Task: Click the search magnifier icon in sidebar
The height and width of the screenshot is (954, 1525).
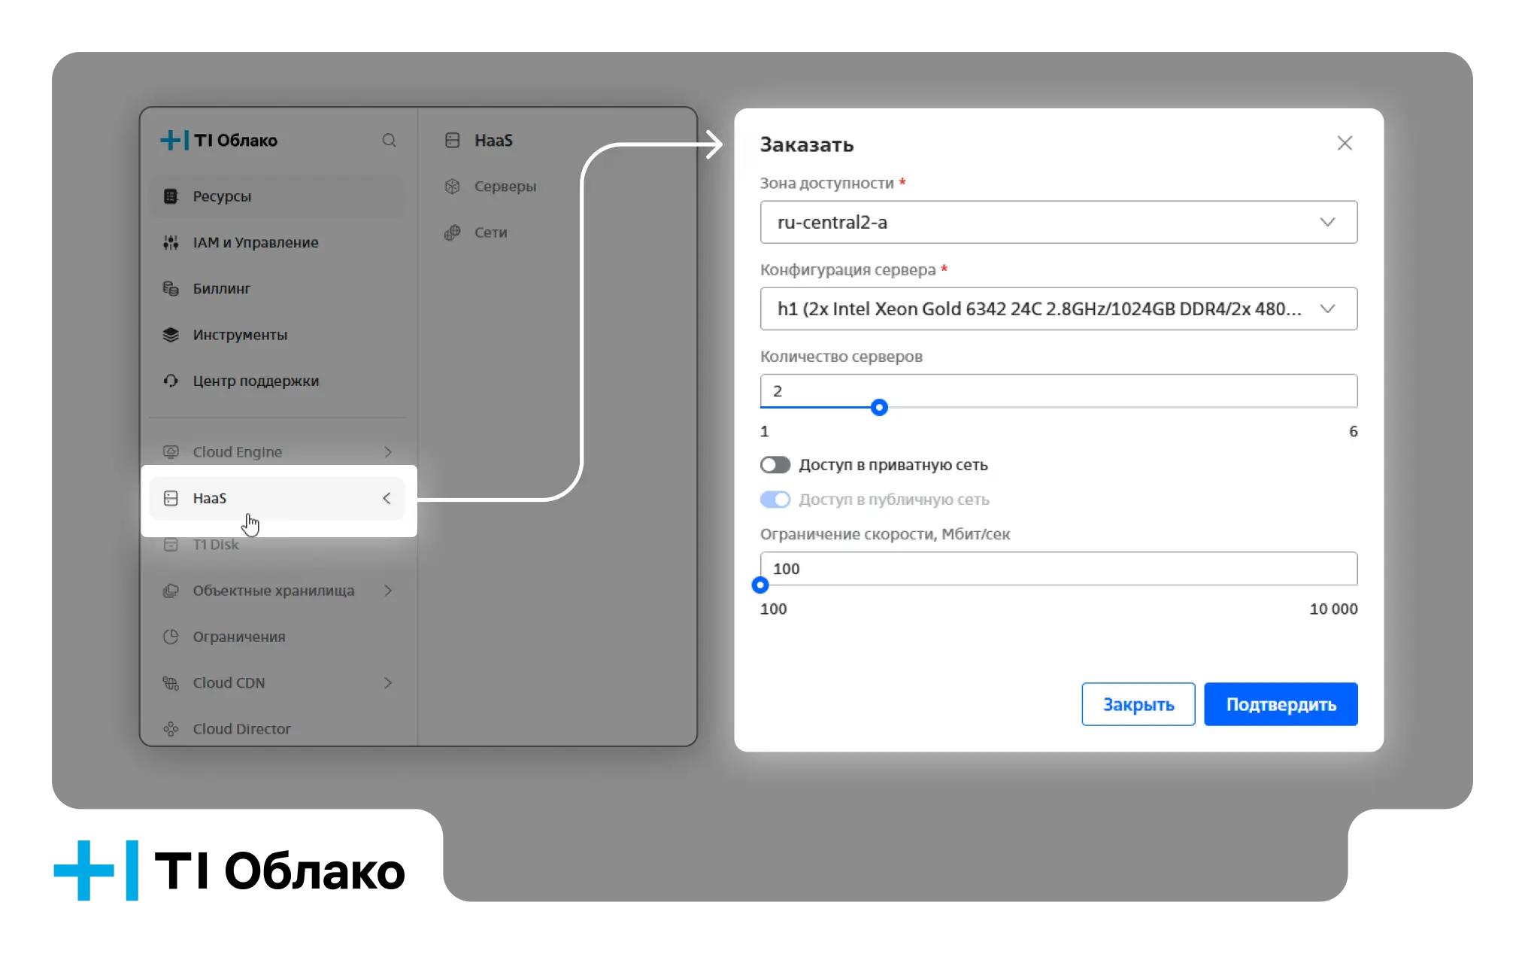Action: pos(389,140)
